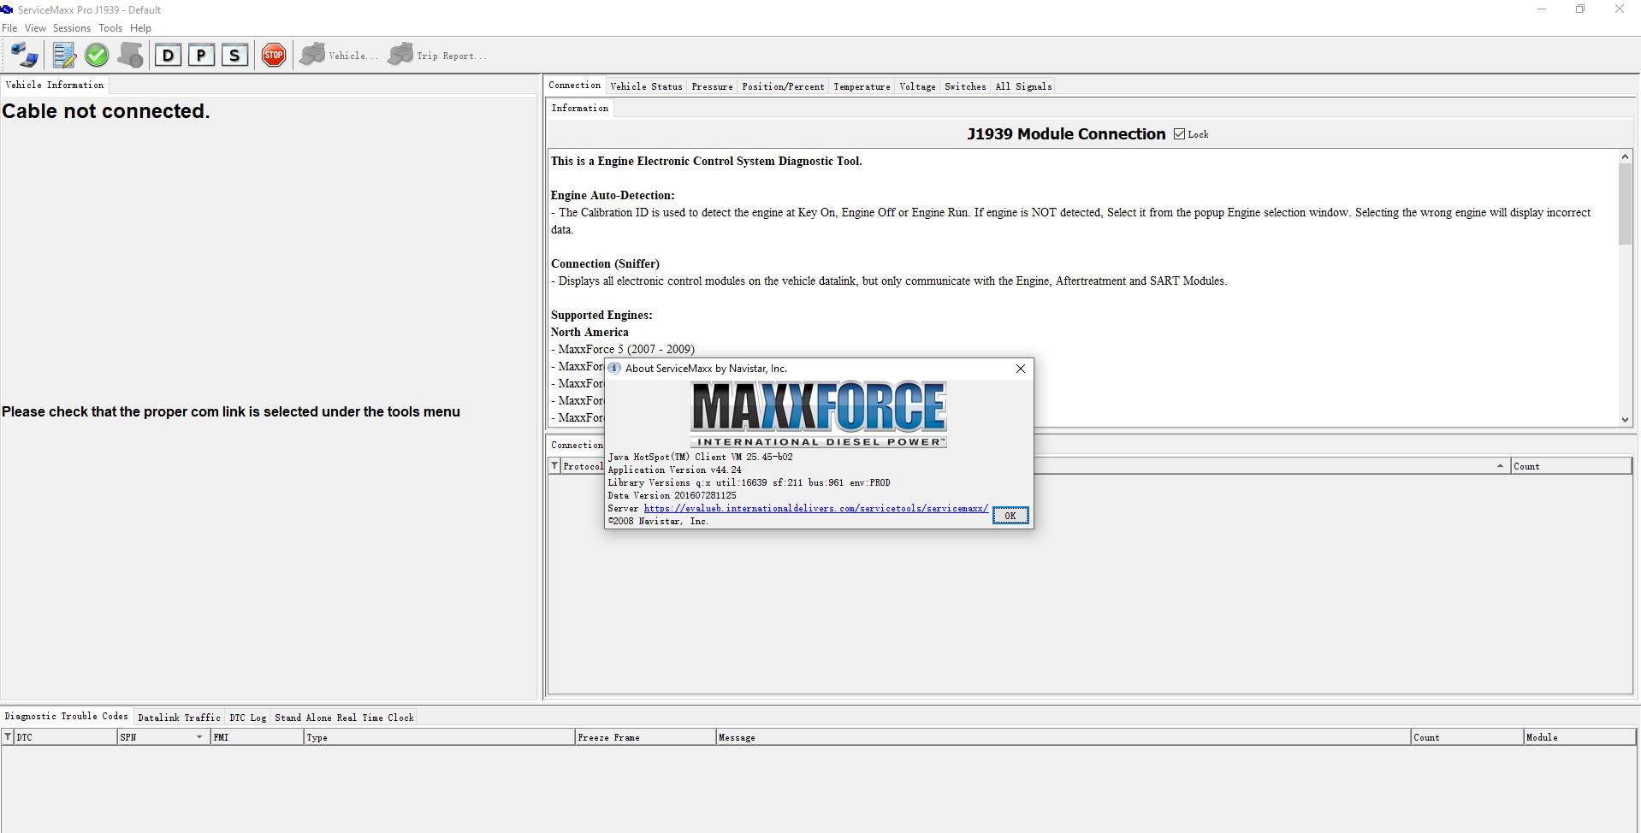Open the internationaldelivers server link
The image size is (1641, 833).
coord(815,508)
